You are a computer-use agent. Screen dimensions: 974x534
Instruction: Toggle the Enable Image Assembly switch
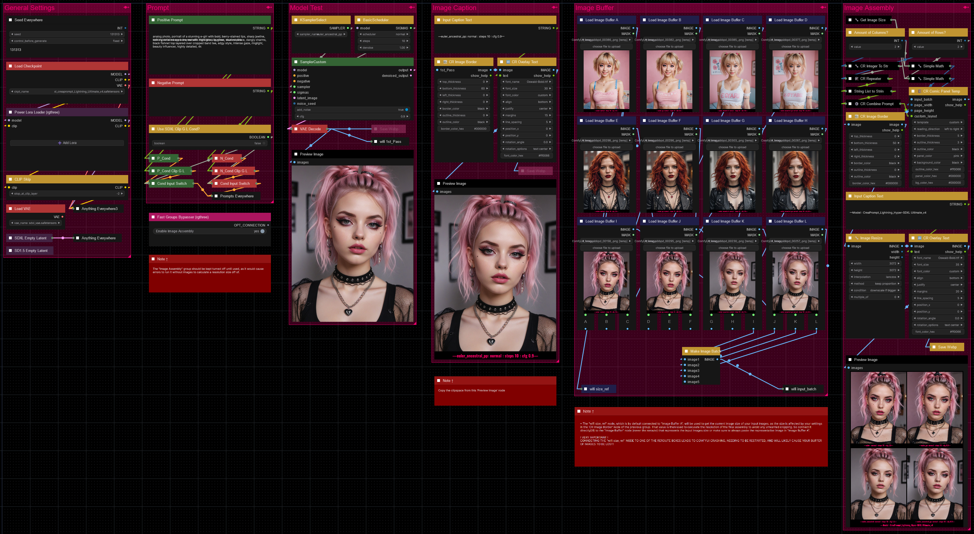click(263, 231)
